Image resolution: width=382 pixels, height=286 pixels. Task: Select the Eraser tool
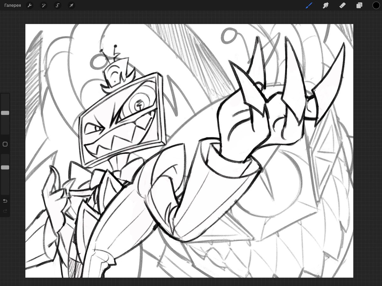(x=343, y=5)
